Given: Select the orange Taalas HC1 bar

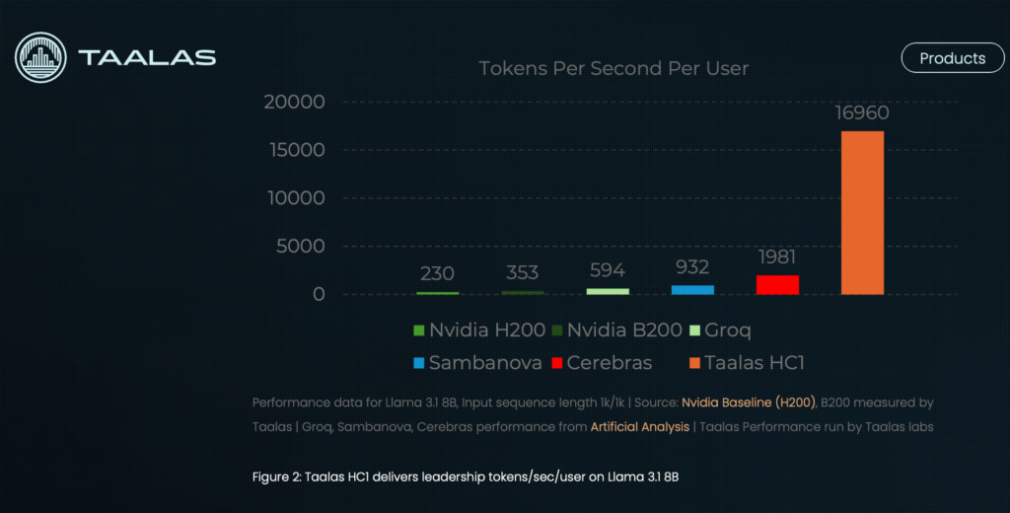Looking at the screenshot, I should (862, 213).
